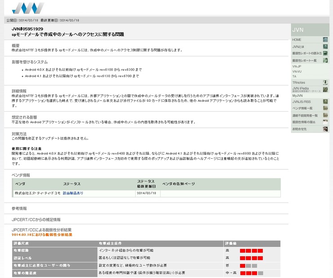This screenshot has height=278, width=333.
Task: Open the MyJVN sidebar link
Action: tap(297, 96)
